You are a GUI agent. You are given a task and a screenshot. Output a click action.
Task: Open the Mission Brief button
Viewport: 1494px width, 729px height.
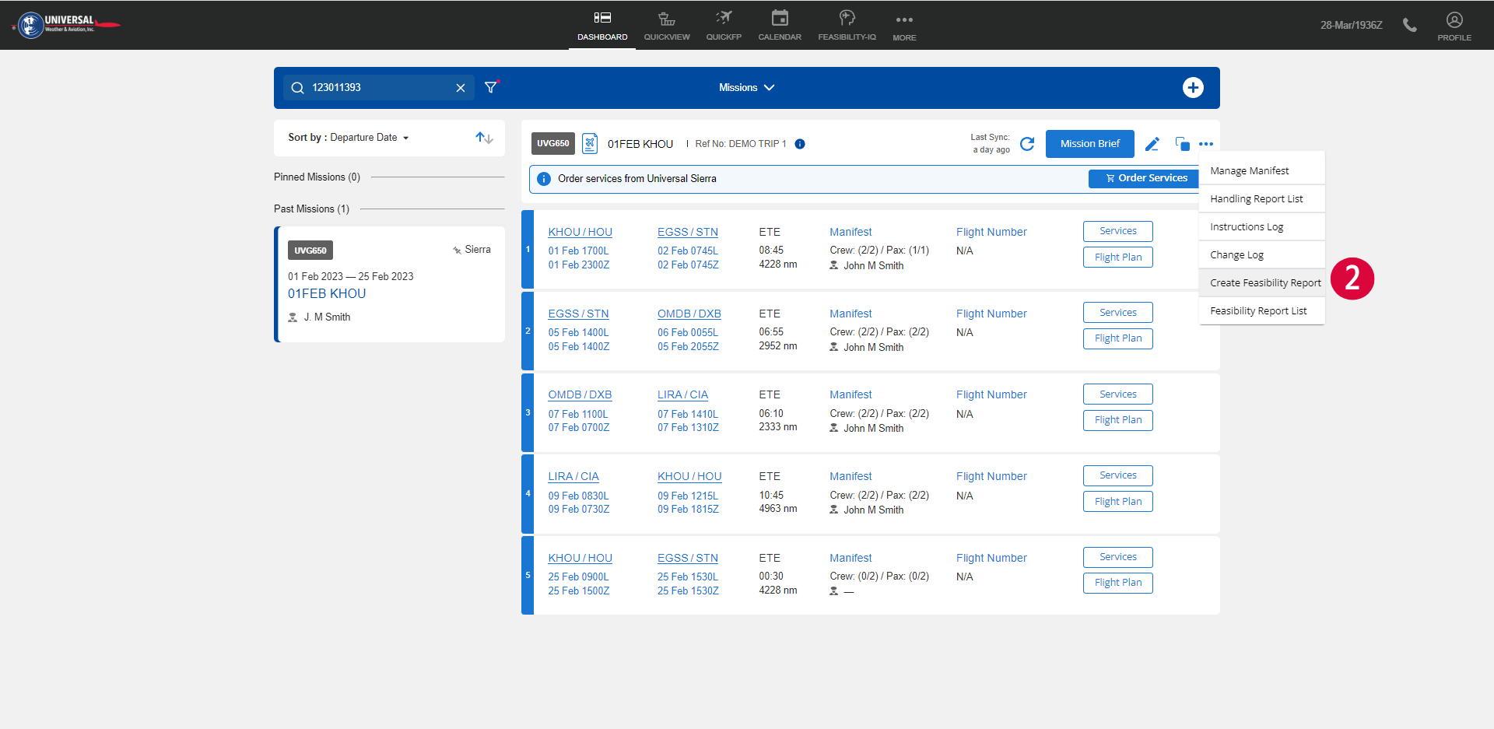pyautogui.click(x=1089, y=144)
